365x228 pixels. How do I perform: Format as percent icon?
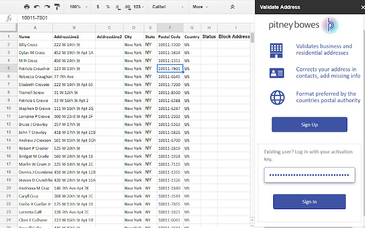(x=108, y=7)
